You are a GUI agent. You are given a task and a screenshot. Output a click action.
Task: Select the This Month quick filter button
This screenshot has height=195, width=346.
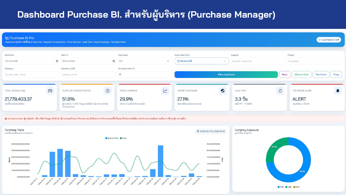tap(321, 75)
